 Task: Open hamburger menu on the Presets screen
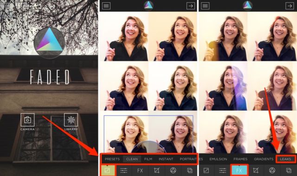(x=106, y=6)
